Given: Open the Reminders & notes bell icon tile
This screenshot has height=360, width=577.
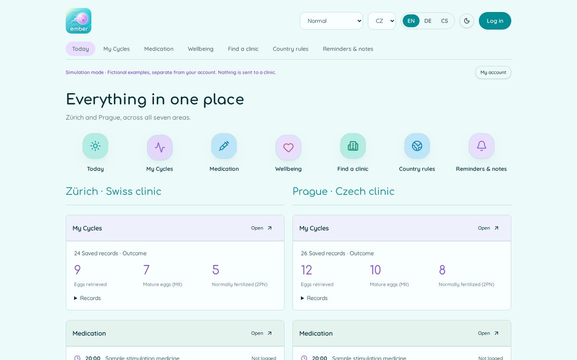Looking at the screenshot, I should [x=481, y=146].
